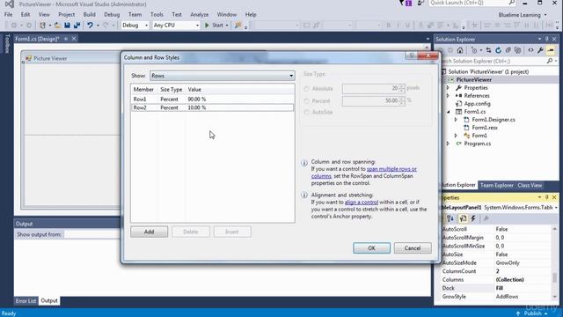Select Row2 in the member list

(x=212, y=107)
